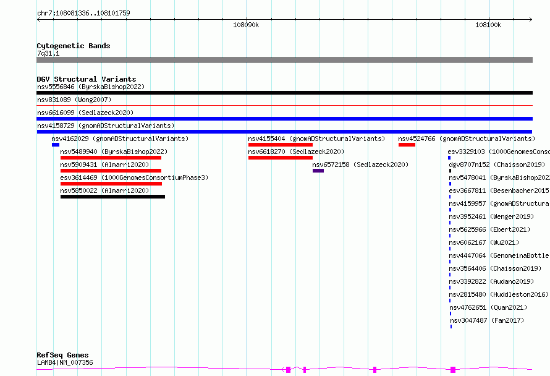Click the nsv3047487 (Fan2017) label

[x=487, y=320]
